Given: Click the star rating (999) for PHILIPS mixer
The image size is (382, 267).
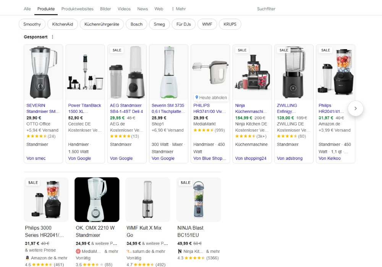Looking at the screenshot, I should click(x=209, y=130).
